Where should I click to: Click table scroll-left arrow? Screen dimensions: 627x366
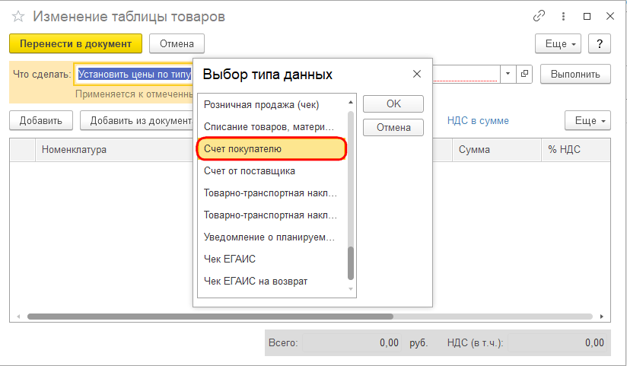(x=18, y=317)
